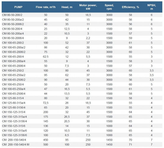Click pump name CM 80-50-200a/4
This screenshot has width=164, height=148.
(x=13, y=33)
